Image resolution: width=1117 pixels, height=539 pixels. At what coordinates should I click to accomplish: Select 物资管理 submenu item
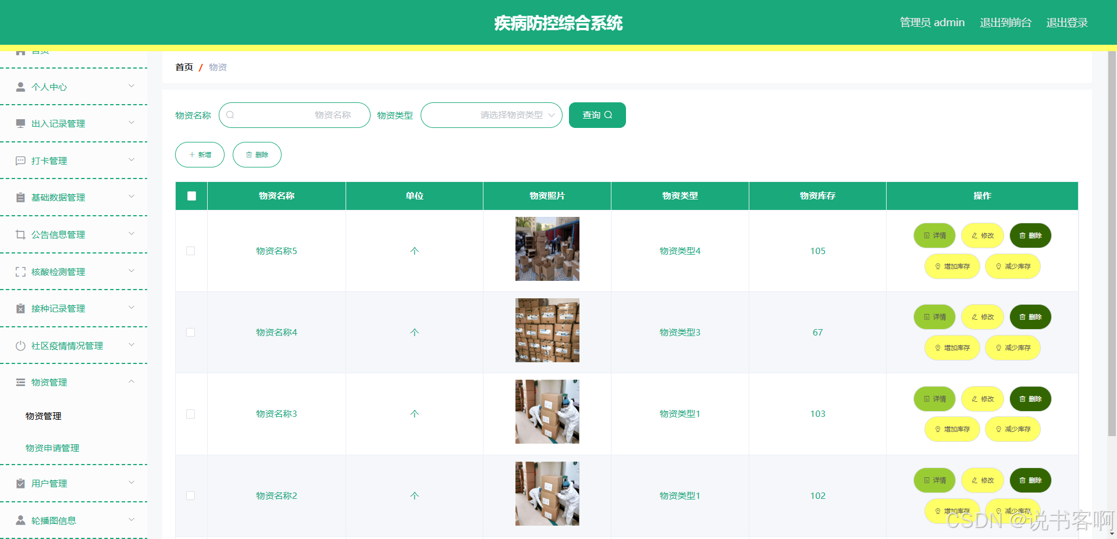pos(44,416)
